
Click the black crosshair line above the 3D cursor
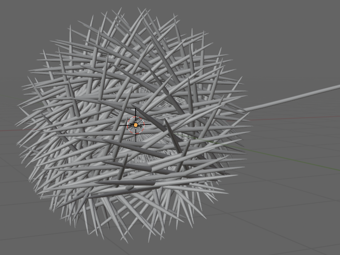click(x=136, y=113)
